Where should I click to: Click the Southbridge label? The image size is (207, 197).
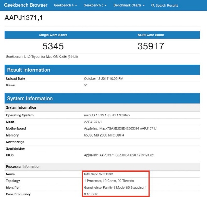(15, 148)
